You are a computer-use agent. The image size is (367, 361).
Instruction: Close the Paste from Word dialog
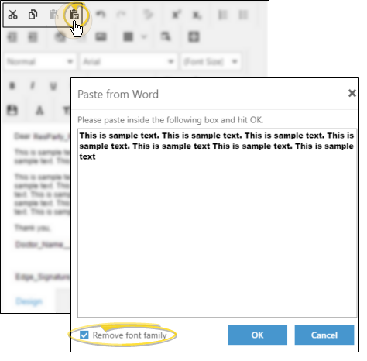pos(352,93)
